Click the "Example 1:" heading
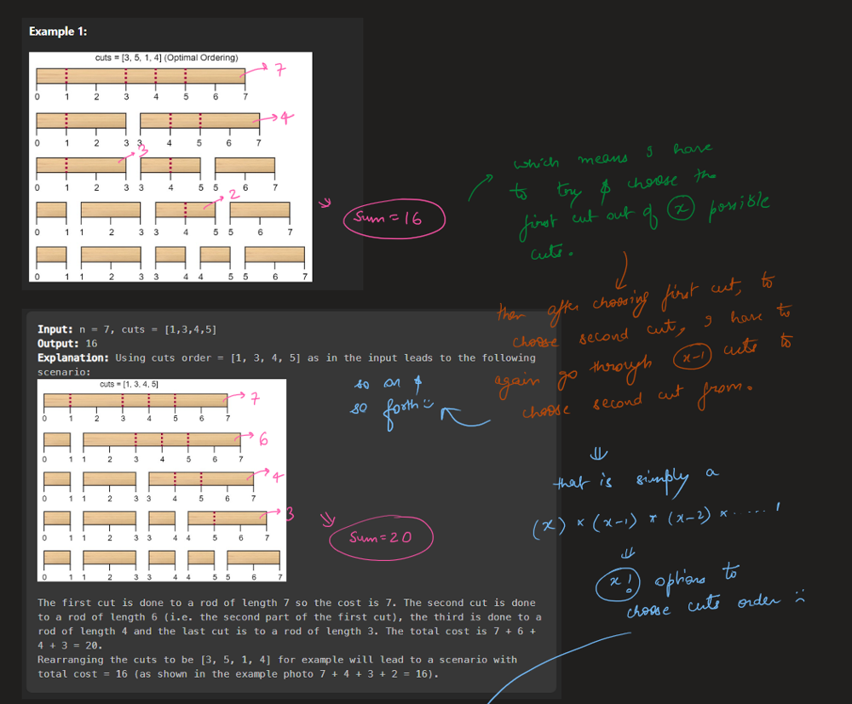Screen dimensions: 852x704 57,31
